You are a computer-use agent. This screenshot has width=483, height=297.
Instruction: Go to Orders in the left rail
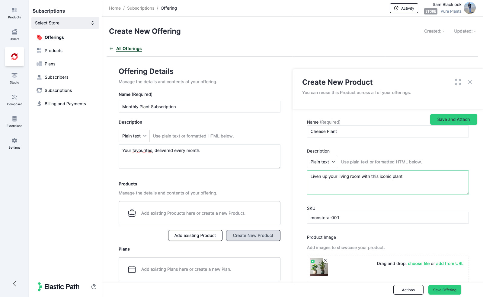(14, 34)
